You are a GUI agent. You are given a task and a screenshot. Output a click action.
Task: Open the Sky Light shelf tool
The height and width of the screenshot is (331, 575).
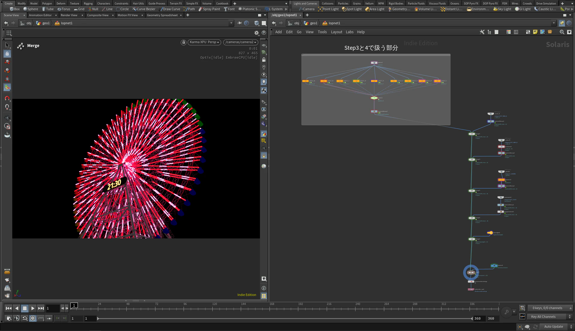pos(502,9)
